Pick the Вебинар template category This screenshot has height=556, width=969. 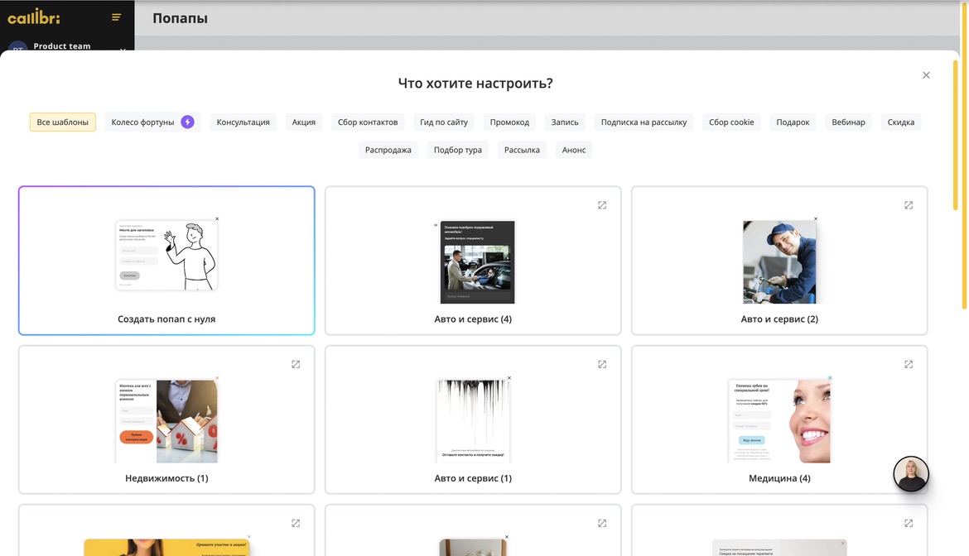pos(848,122)
